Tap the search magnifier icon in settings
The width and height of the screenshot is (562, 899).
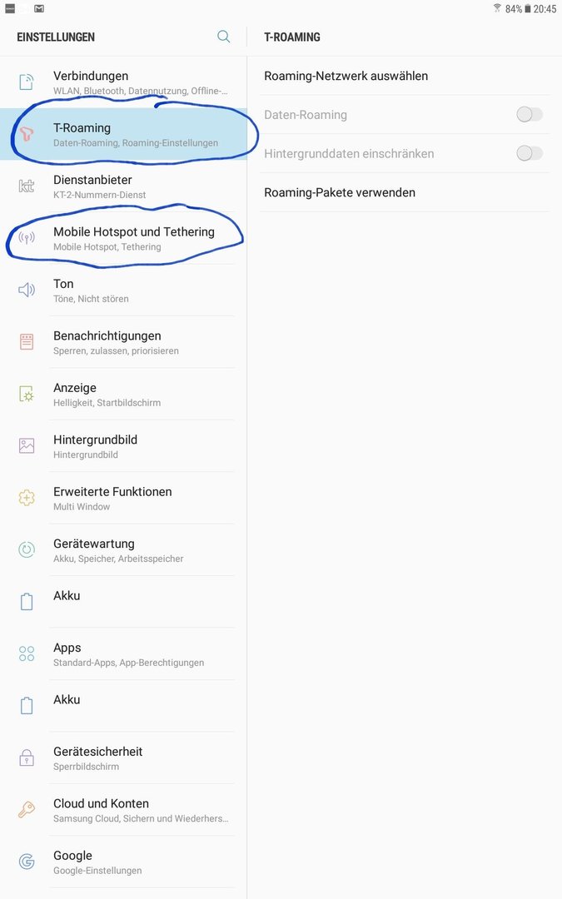pos(224,37)
